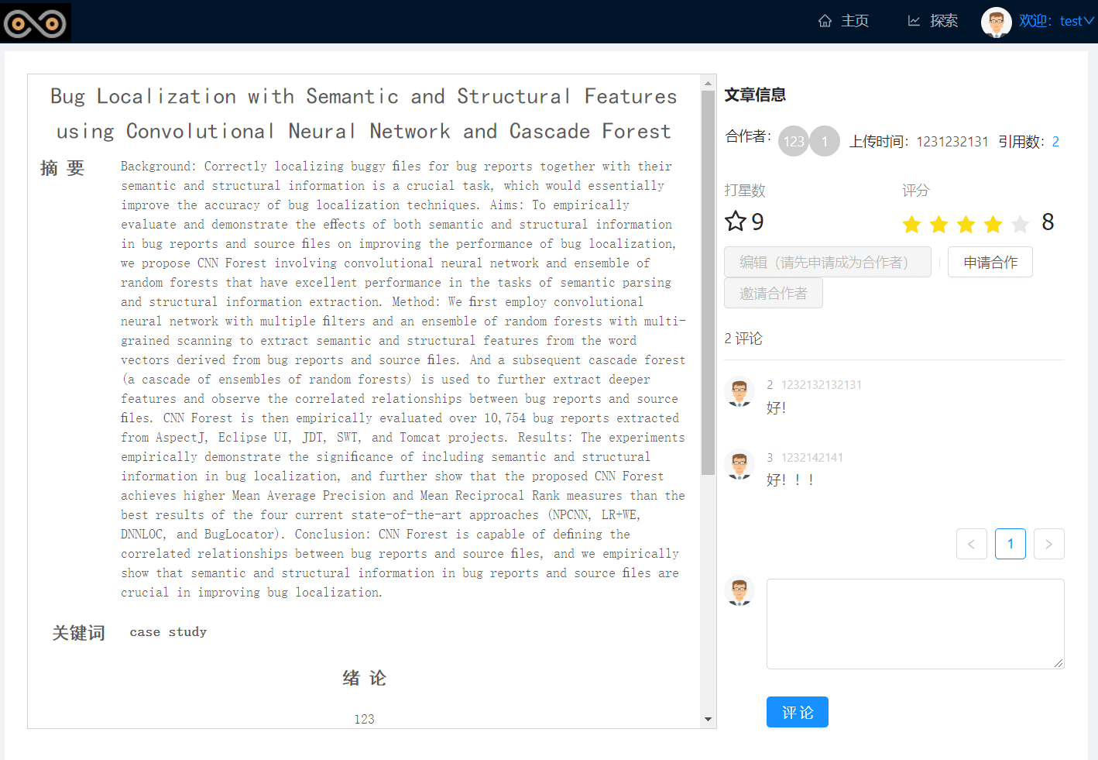Viewport: 1098px width, 760px height.
Task: Go to previous comments page arrow
Action: [x=972, y=544]
